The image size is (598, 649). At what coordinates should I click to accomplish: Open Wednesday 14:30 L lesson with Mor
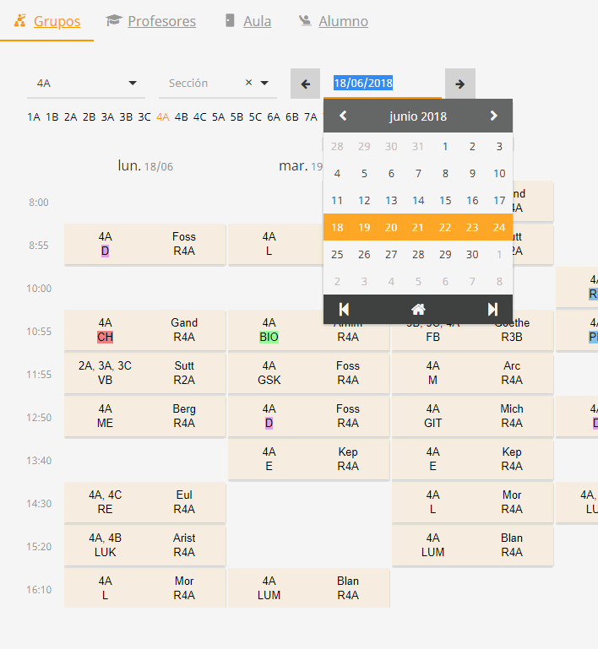(472, 502)
